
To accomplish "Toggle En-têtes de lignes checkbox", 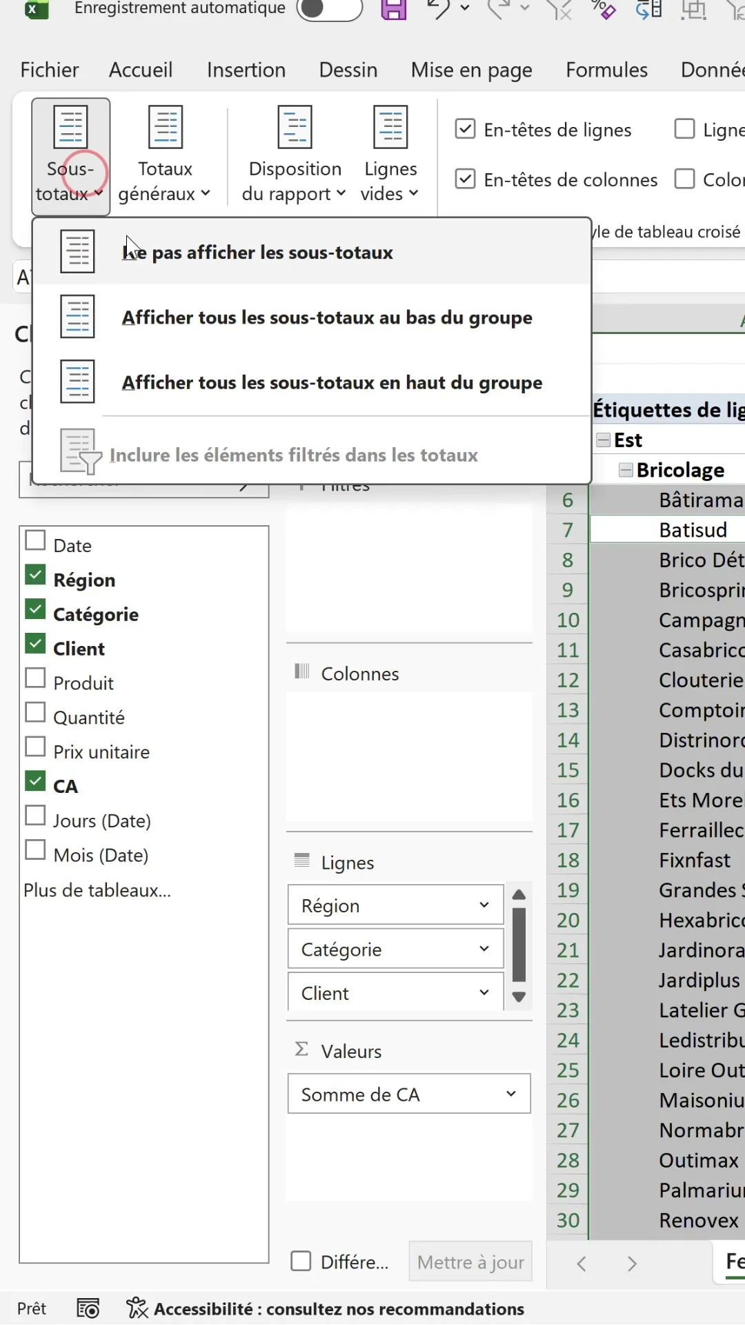I will (x=466, y=129).
